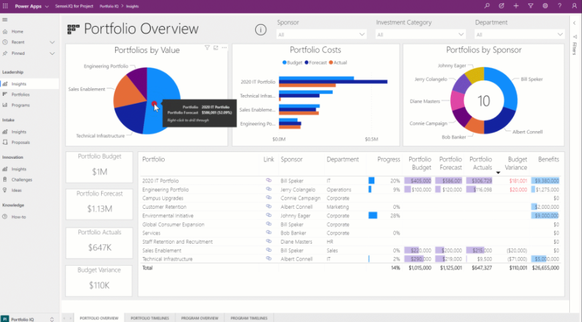Sort by the Benefits column header
Viewport: 582px width, 322px height.
(x=549, y=159)
